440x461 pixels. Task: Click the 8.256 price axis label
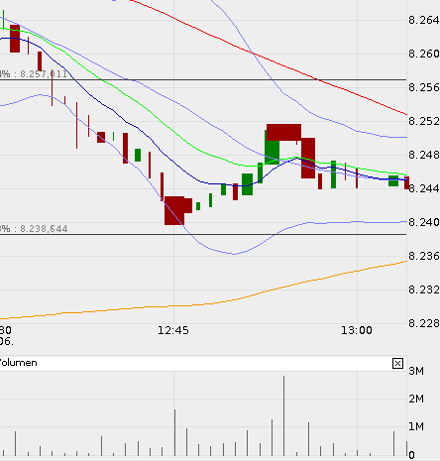point(424,87)
